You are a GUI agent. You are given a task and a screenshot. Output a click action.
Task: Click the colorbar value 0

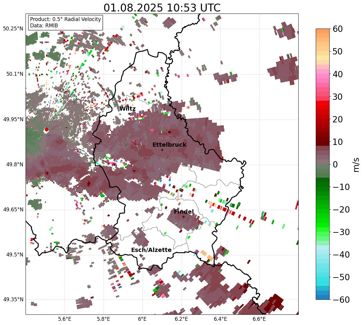pyautogui.click(x=335, y=164)
